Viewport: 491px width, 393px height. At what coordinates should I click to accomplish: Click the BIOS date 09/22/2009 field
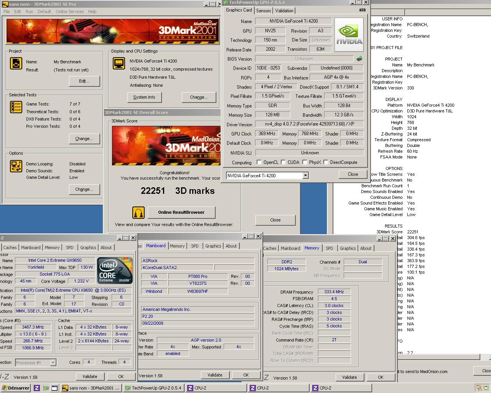click(197, 323)
